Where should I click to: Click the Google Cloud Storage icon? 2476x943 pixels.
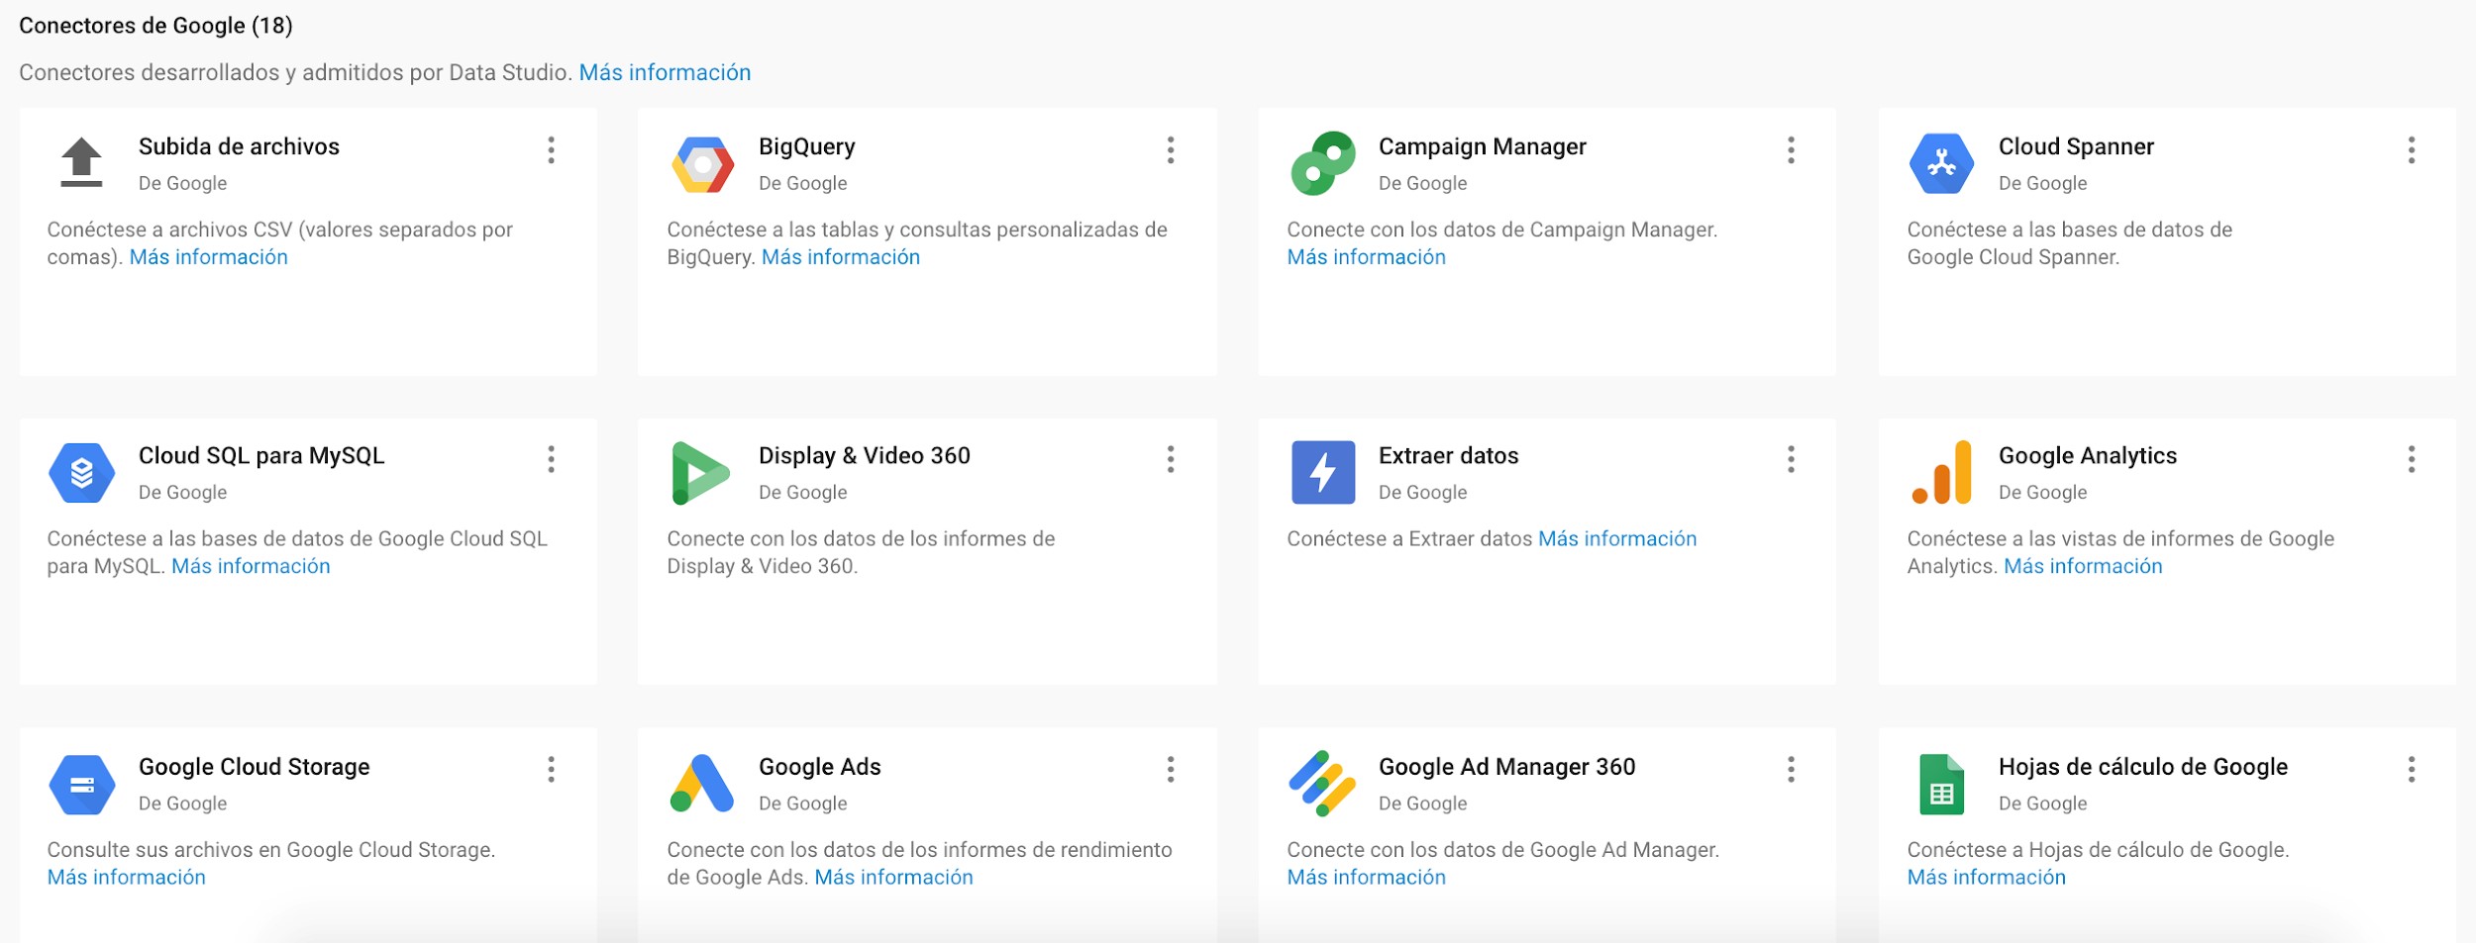tap(81, 785)
